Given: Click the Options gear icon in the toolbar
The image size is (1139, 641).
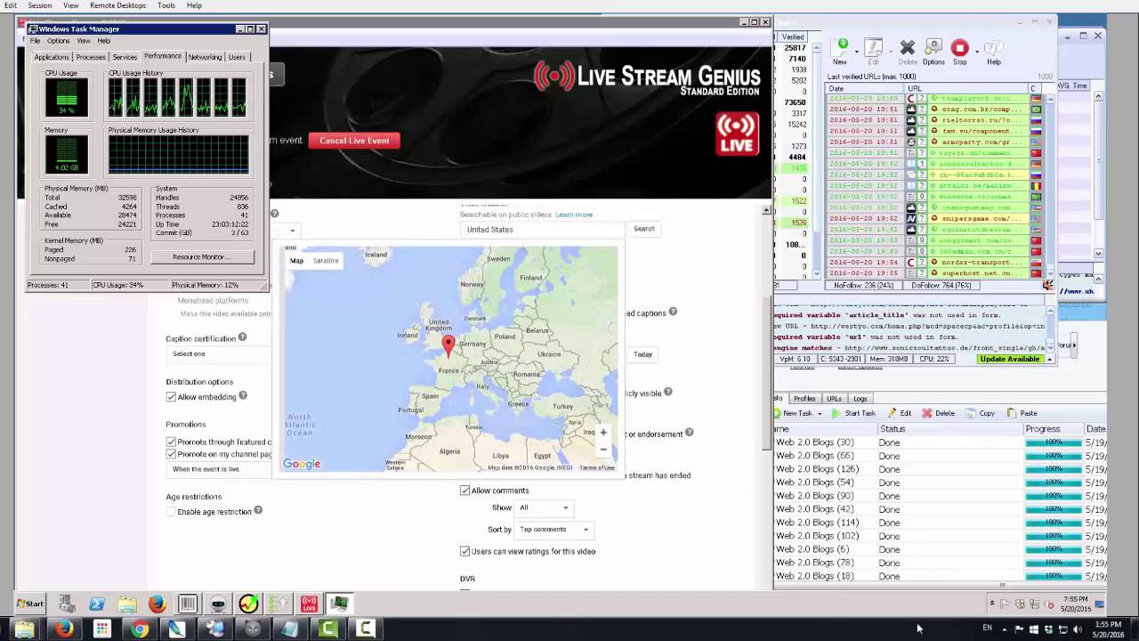Looking at the screenshot, I should click(933, 46).
